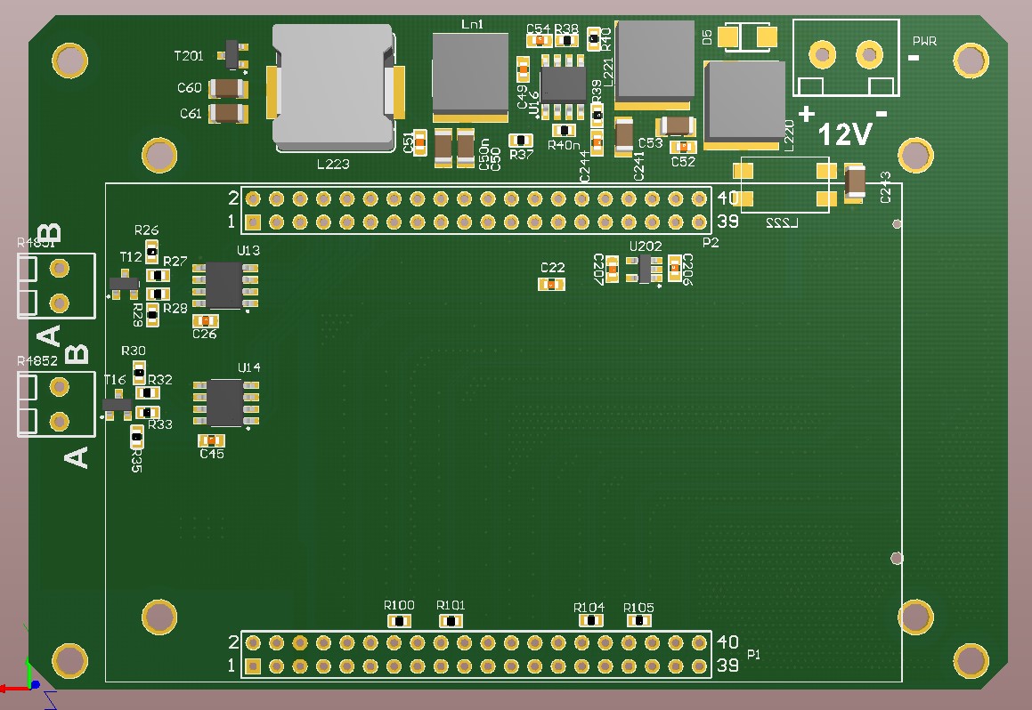Select the large inductor L223
Screen dimensions: 1032x710
tap(334, 85)
